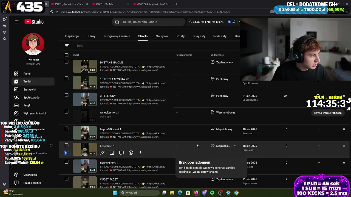Switch to the Playlisty tab
The image size is (351, 197).
point(199,36)
